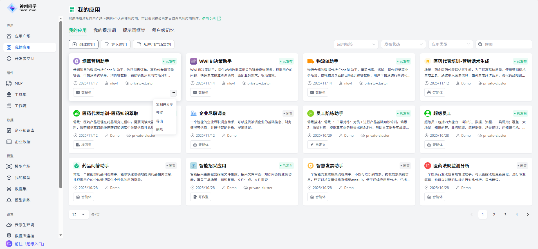The image size is (538, 249).
Task: Open the 应用类型 dropdown filter
Action: [450, 44]
